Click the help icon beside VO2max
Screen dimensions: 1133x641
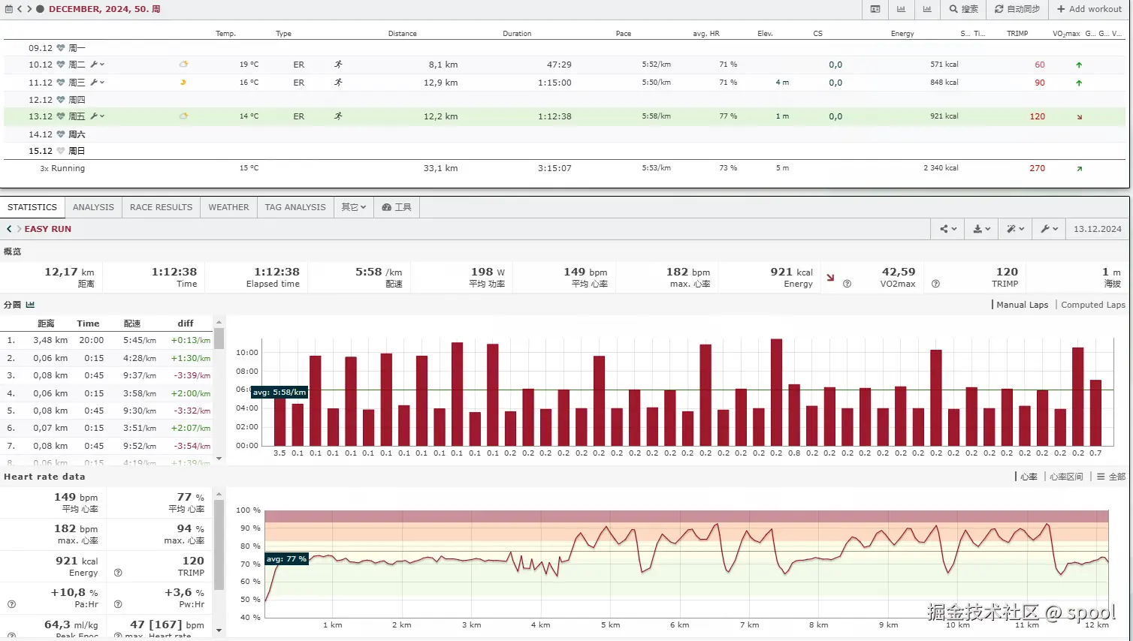click(935, 284)
